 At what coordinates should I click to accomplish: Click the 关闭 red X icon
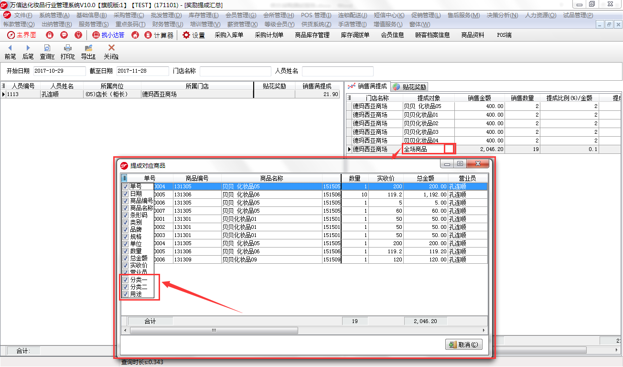111,52
